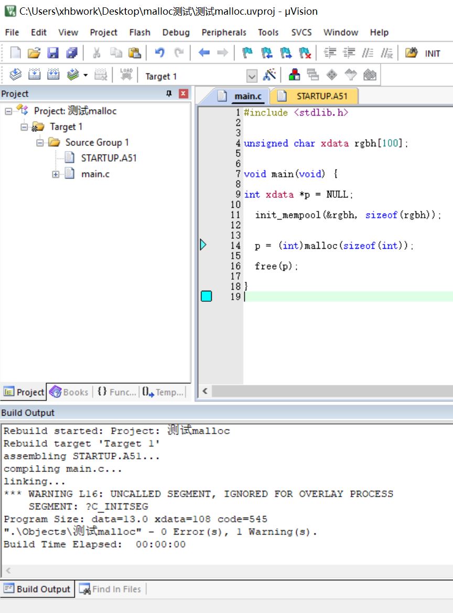Toggle the bookmark marker at line 19
Image resolution: width=453 pixels, height=613 pixels.
206,297
